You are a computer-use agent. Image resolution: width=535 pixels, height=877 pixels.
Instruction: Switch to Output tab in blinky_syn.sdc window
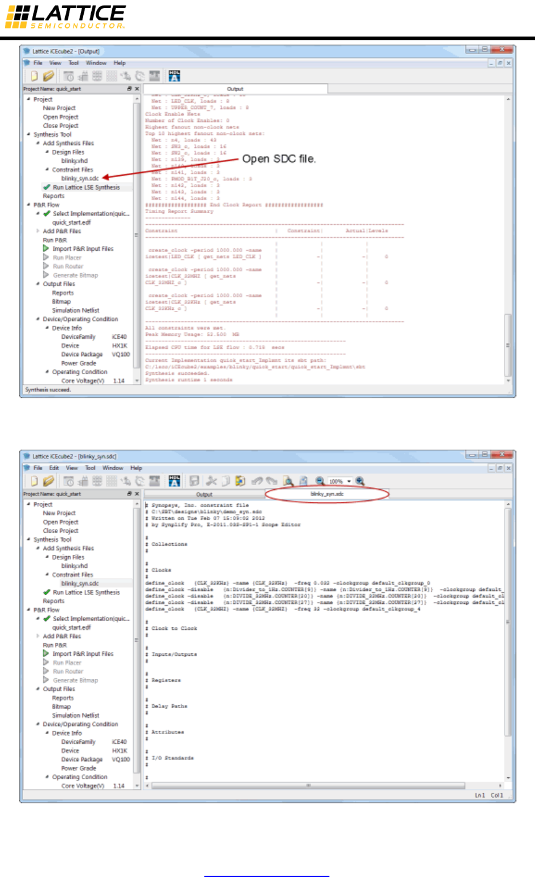(204, 494)
